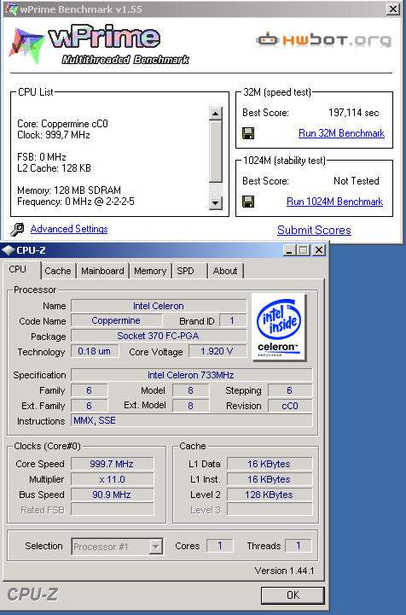The image size is (406, 615).
Task: Click the CPU List scrollbar thumb
Action: [215, 151]
